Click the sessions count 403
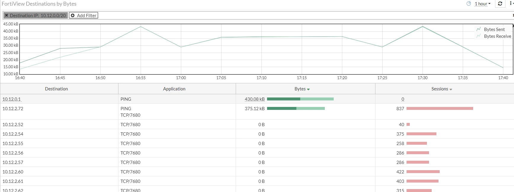 point(400,181)
